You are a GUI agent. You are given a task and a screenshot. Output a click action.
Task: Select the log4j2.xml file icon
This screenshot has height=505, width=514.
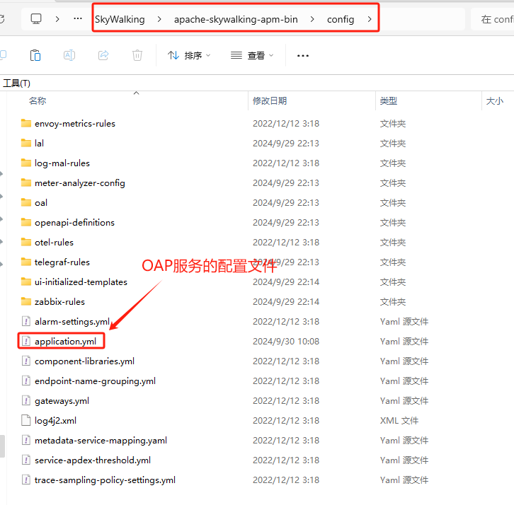point(26,420)
